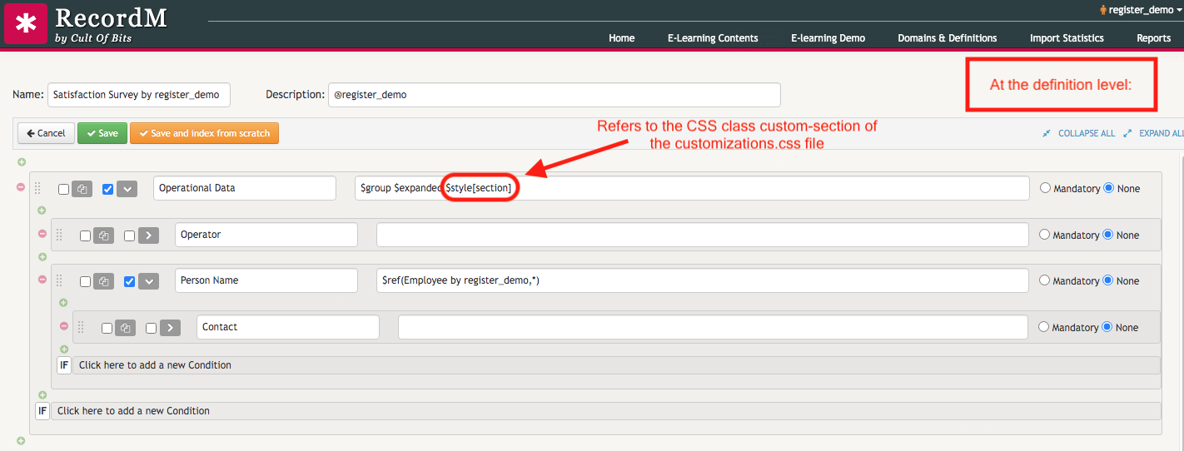Remove the Contact field with red minus icon
This screenshot has width=1184, height=451.
[x=64, y=326]
